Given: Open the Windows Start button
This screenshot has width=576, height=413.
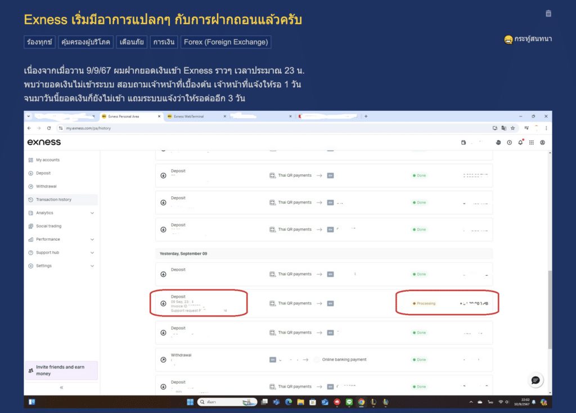Looking at the screenshot, I should 190,402.
